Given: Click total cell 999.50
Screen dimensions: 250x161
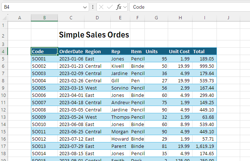Looking at the screenshot, I should point(205,66).
